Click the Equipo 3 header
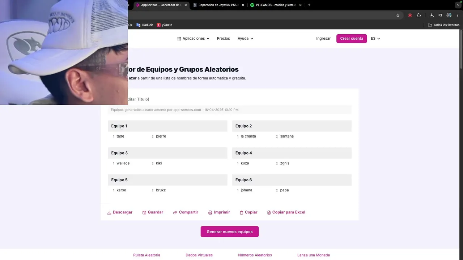The image size is (463, 260). pos(167,153)
